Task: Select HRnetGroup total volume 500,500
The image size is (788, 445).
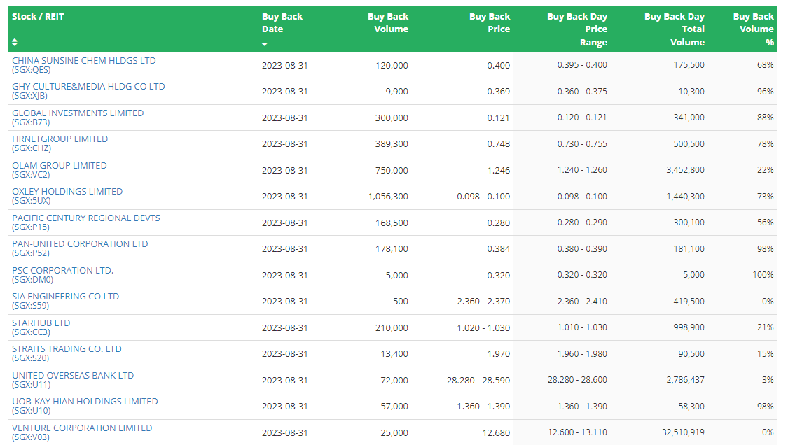Action: [x=689, y=143]
